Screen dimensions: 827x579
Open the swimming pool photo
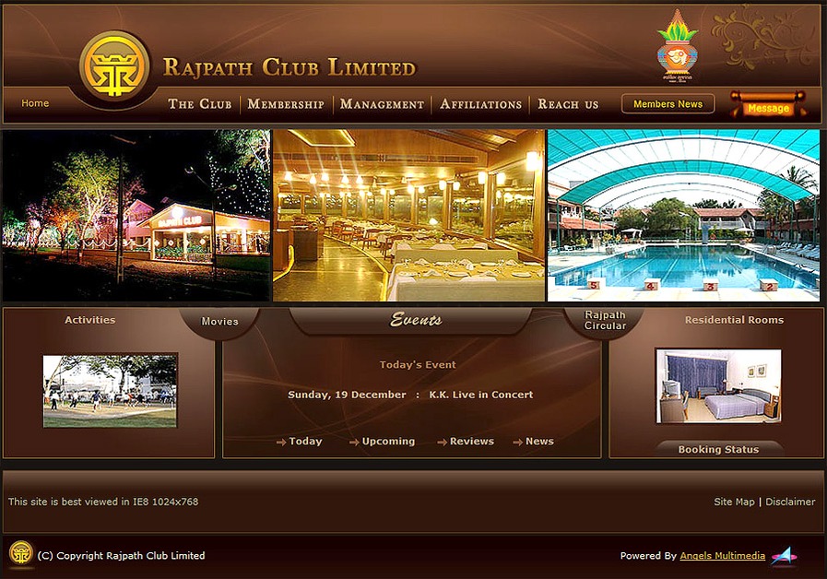tap(683, 216)
